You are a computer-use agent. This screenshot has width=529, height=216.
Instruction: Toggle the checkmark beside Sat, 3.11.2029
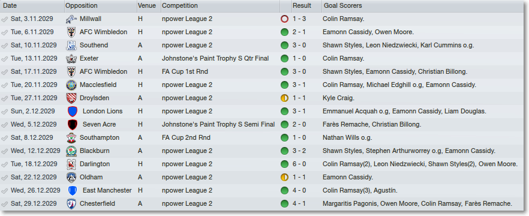(x=5, y=19)
